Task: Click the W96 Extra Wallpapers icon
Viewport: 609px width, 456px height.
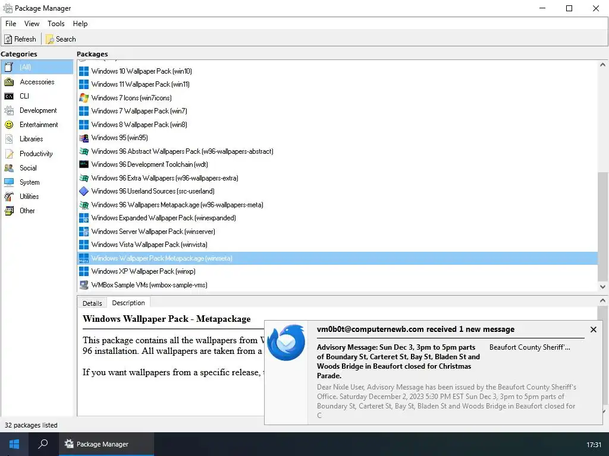Action: 84,178
